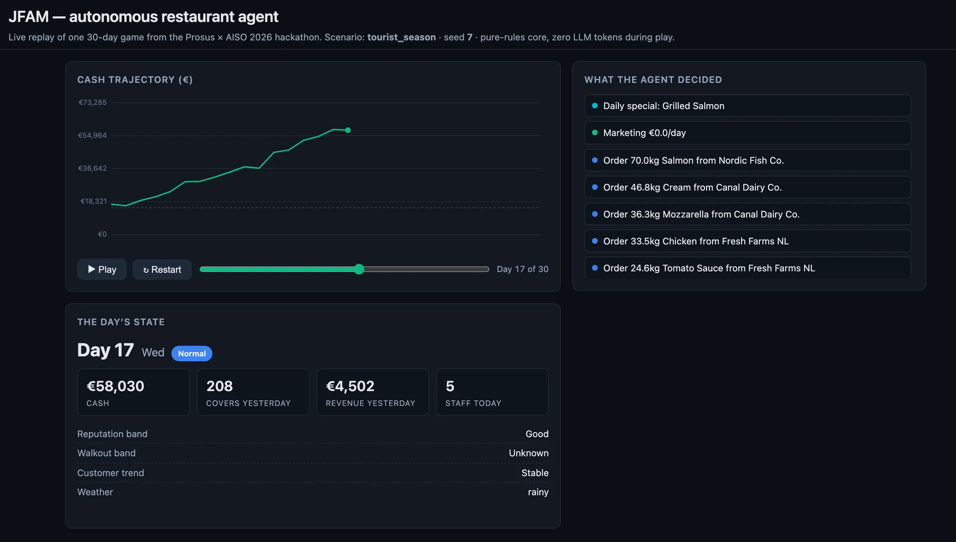Click the 'CASH TRAJECTORY (€)' panel title
Viewport: 956px width, 542px height.
pos(135,80)
